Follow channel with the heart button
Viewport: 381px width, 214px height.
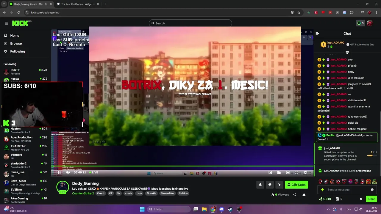point(270,185)
